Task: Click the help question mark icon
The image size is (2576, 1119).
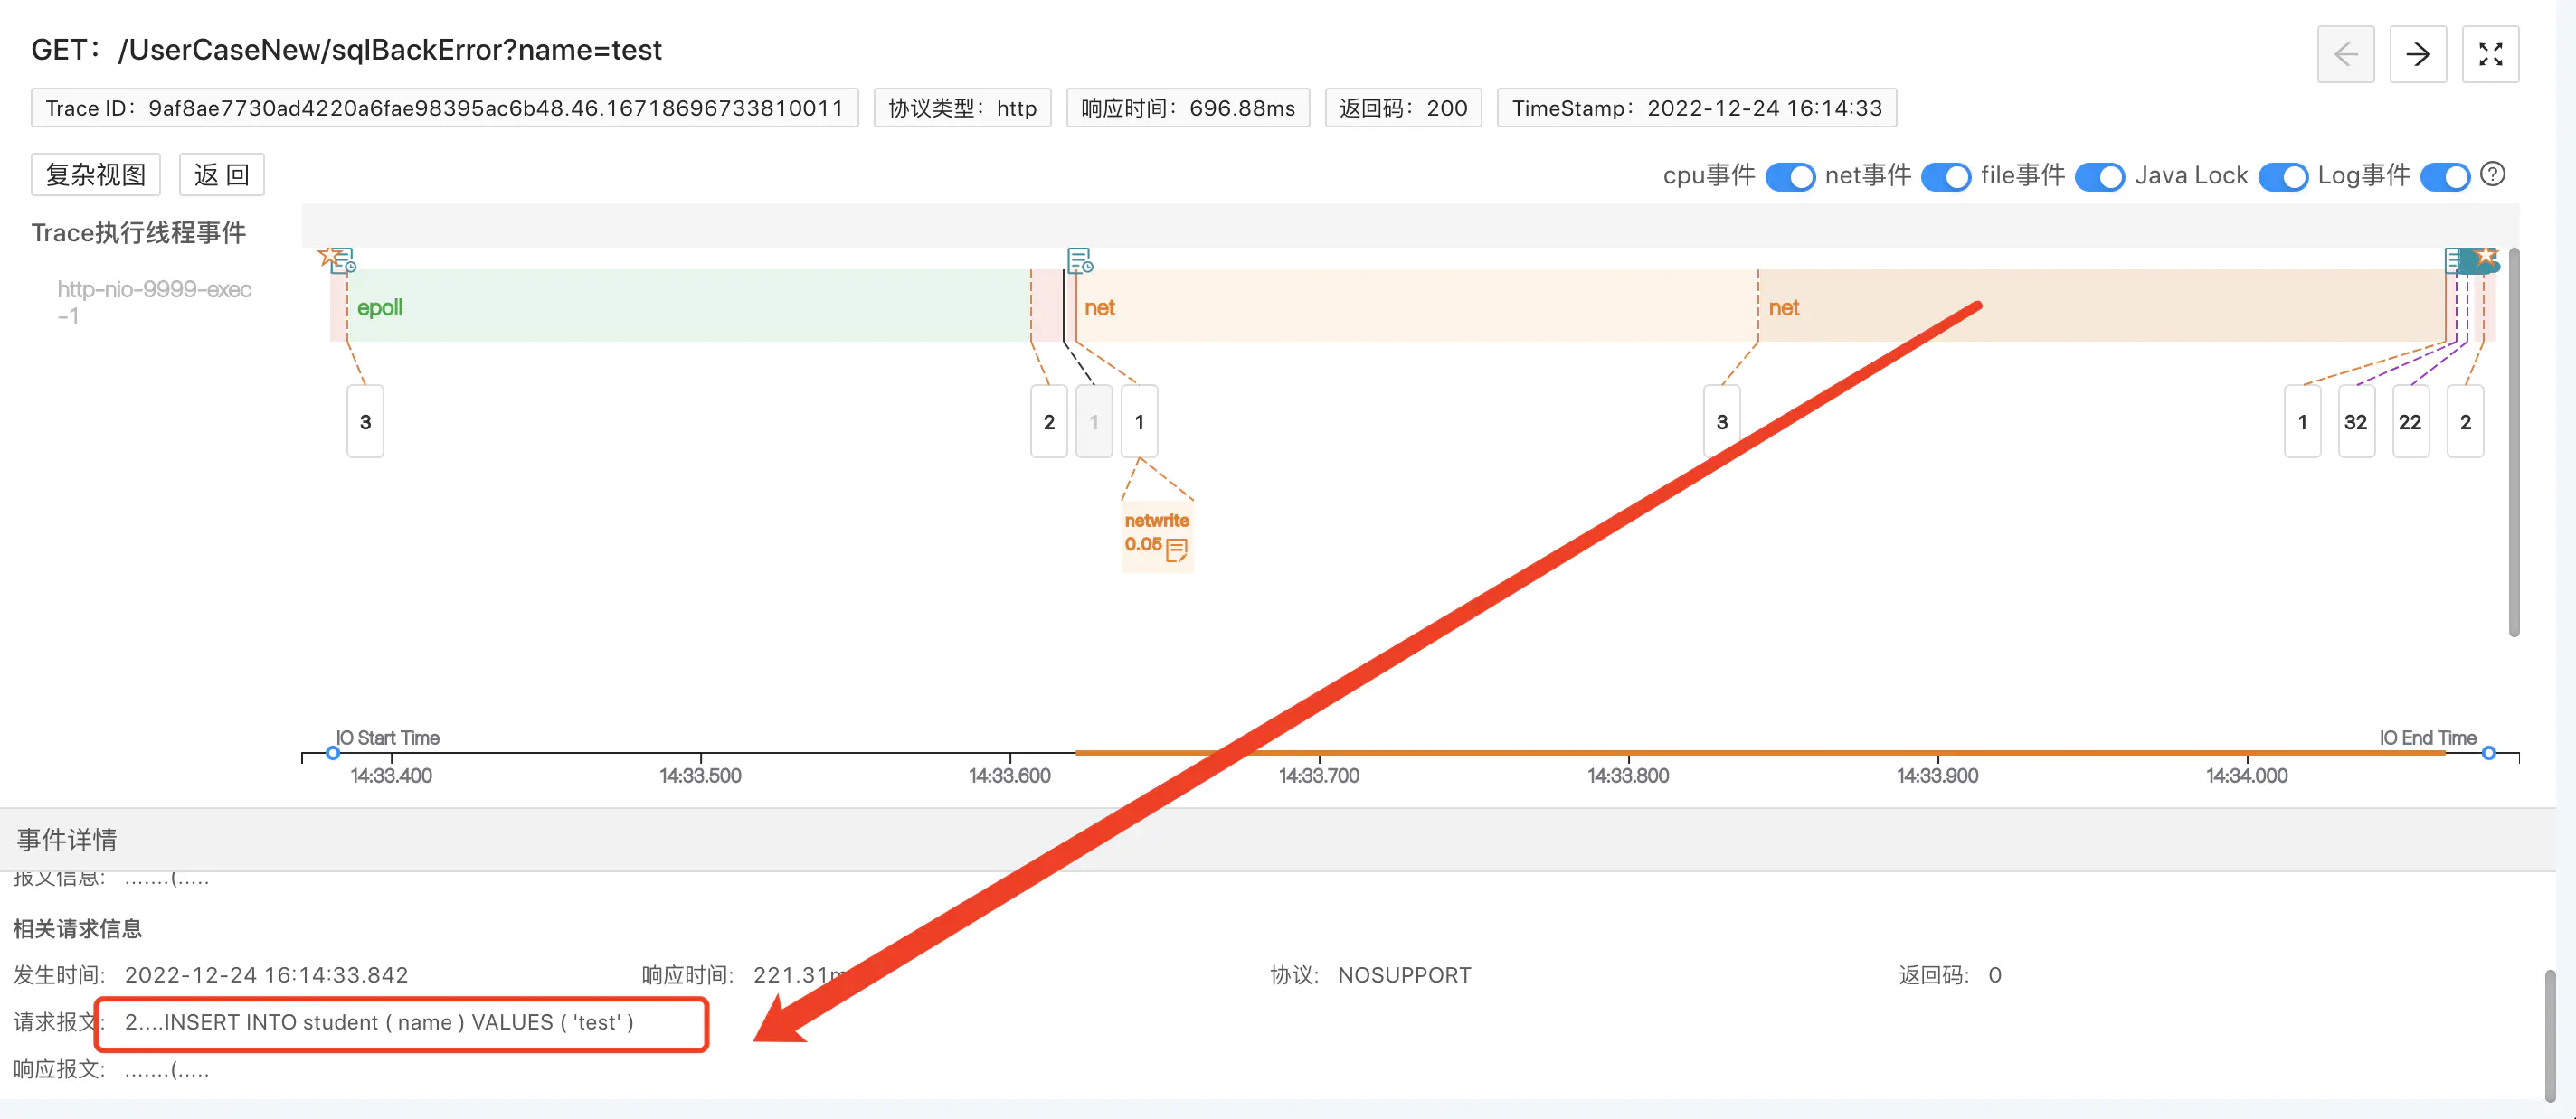Action: [x=2493, y=174]
